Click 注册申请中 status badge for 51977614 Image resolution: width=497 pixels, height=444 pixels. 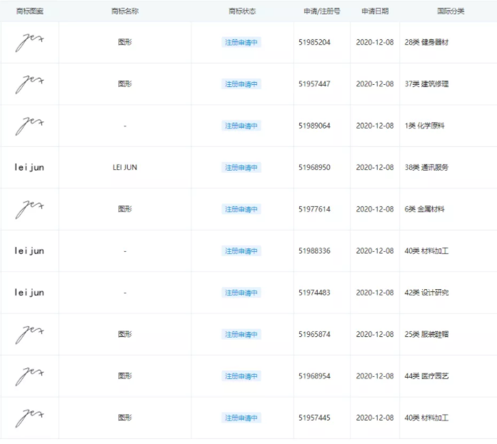click(x=241, y=209)
